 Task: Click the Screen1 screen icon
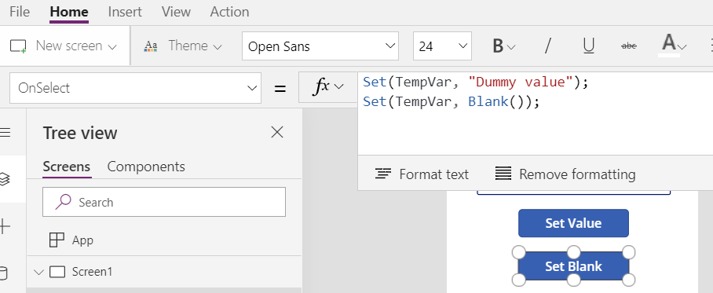pyautogui.click(x=57, y=272)
